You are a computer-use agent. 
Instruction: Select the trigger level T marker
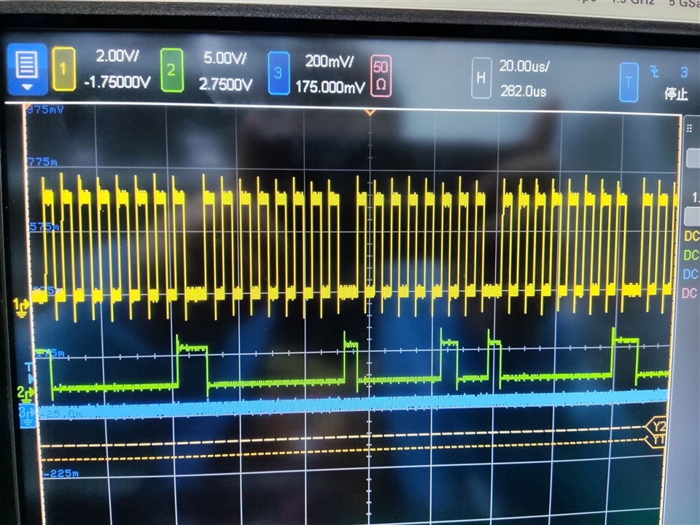pyautogui.click(x=29, y=373)
